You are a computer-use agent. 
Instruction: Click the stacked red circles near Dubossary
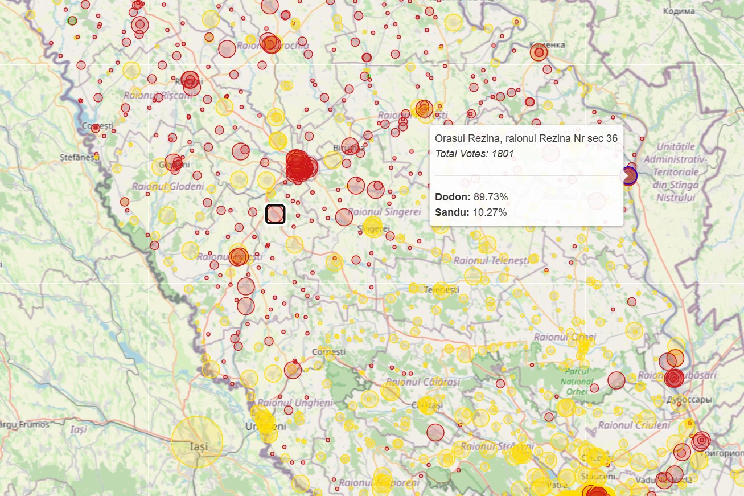click(x=673, y=378)
